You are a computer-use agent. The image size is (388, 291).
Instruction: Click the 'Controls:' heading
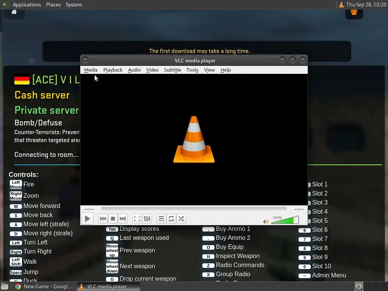23,175
